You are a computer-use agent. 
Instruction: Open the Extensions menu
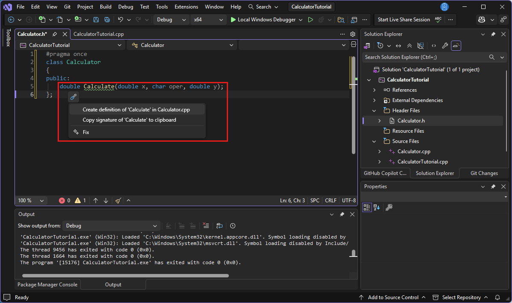[x=186, y=6]
